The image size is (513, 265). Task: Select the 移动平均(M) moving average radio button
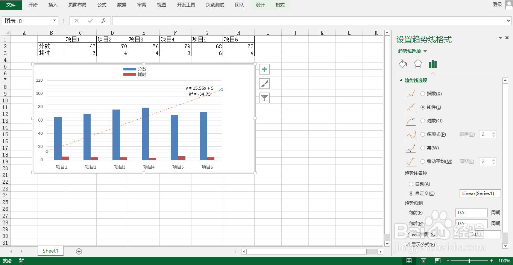click(x=423, y=161)
